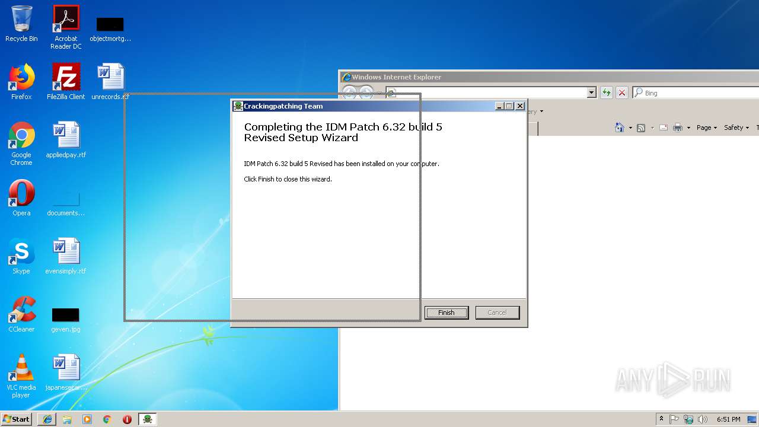Launch Skype from the desktop
Image resolution: width=759 pixels, height=427 pixels.
coord(21,256)
